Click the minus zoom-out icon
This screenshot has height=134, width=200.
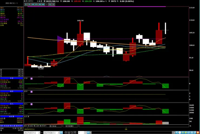(x=183, y=133)
